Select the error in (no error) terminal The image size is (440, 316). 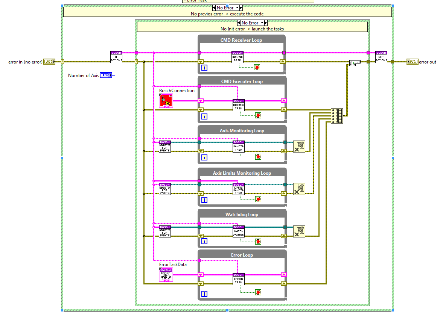tap(49, 62)
